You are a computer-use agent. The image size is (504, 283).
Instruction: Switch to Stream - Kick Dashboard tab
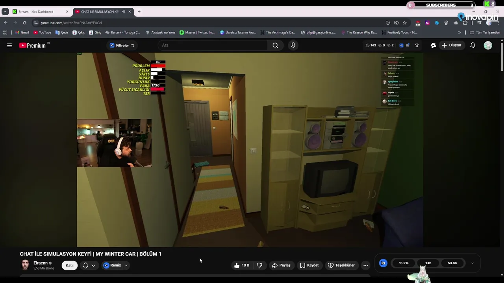41,11
